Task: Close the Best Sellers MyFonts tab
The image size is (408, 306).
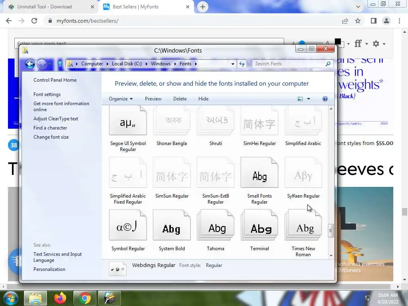Action: pyautogui.click(x=188, y=7)
